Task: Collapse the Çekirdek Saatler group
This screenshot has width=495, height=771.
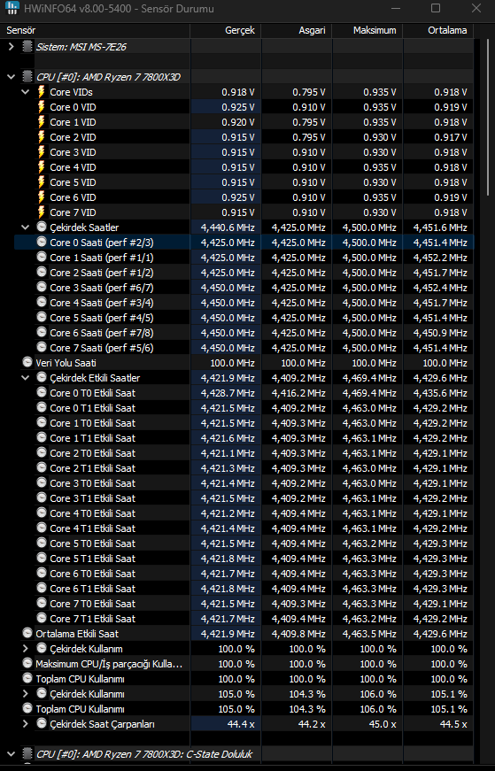Action: click(26, 227)
